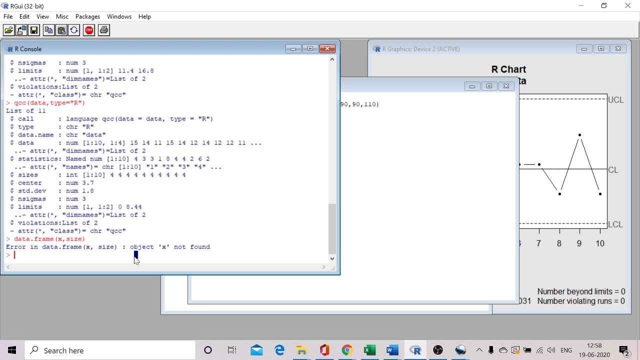Click the R Console horizontal scroll right arrow

(323, 267)
